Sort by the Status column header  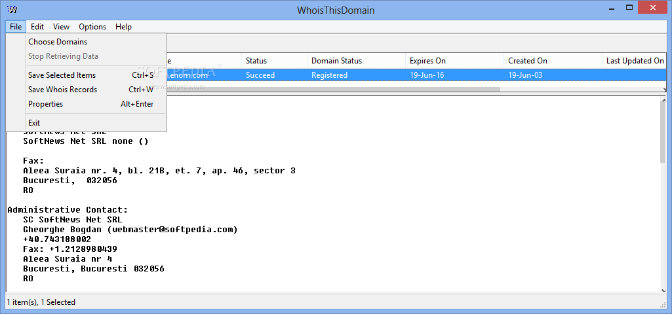(x=274, y=61)
